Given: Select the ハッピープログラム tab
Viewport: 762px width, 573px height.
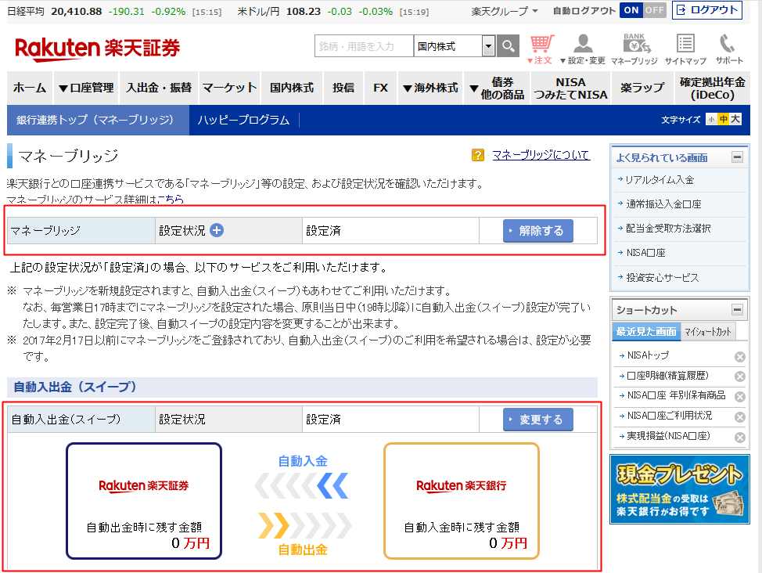Looking at the screenshot, I should [x=243, y=120].
